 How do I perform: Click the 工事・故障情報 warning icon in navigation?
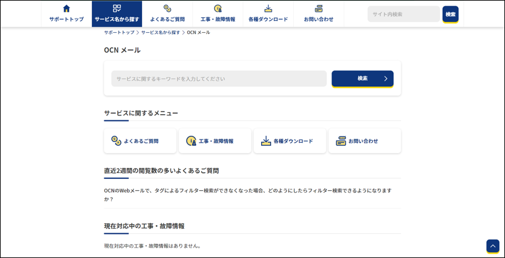217,9
